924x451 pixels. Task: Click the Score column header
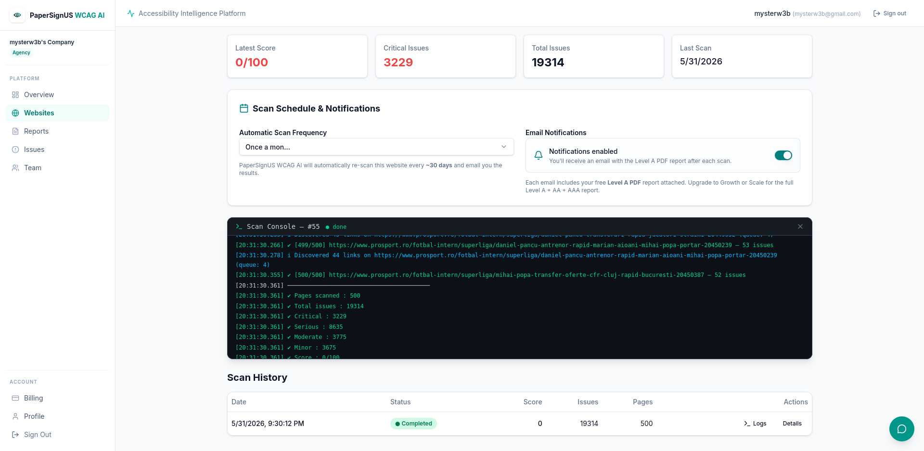coord(533,402)
